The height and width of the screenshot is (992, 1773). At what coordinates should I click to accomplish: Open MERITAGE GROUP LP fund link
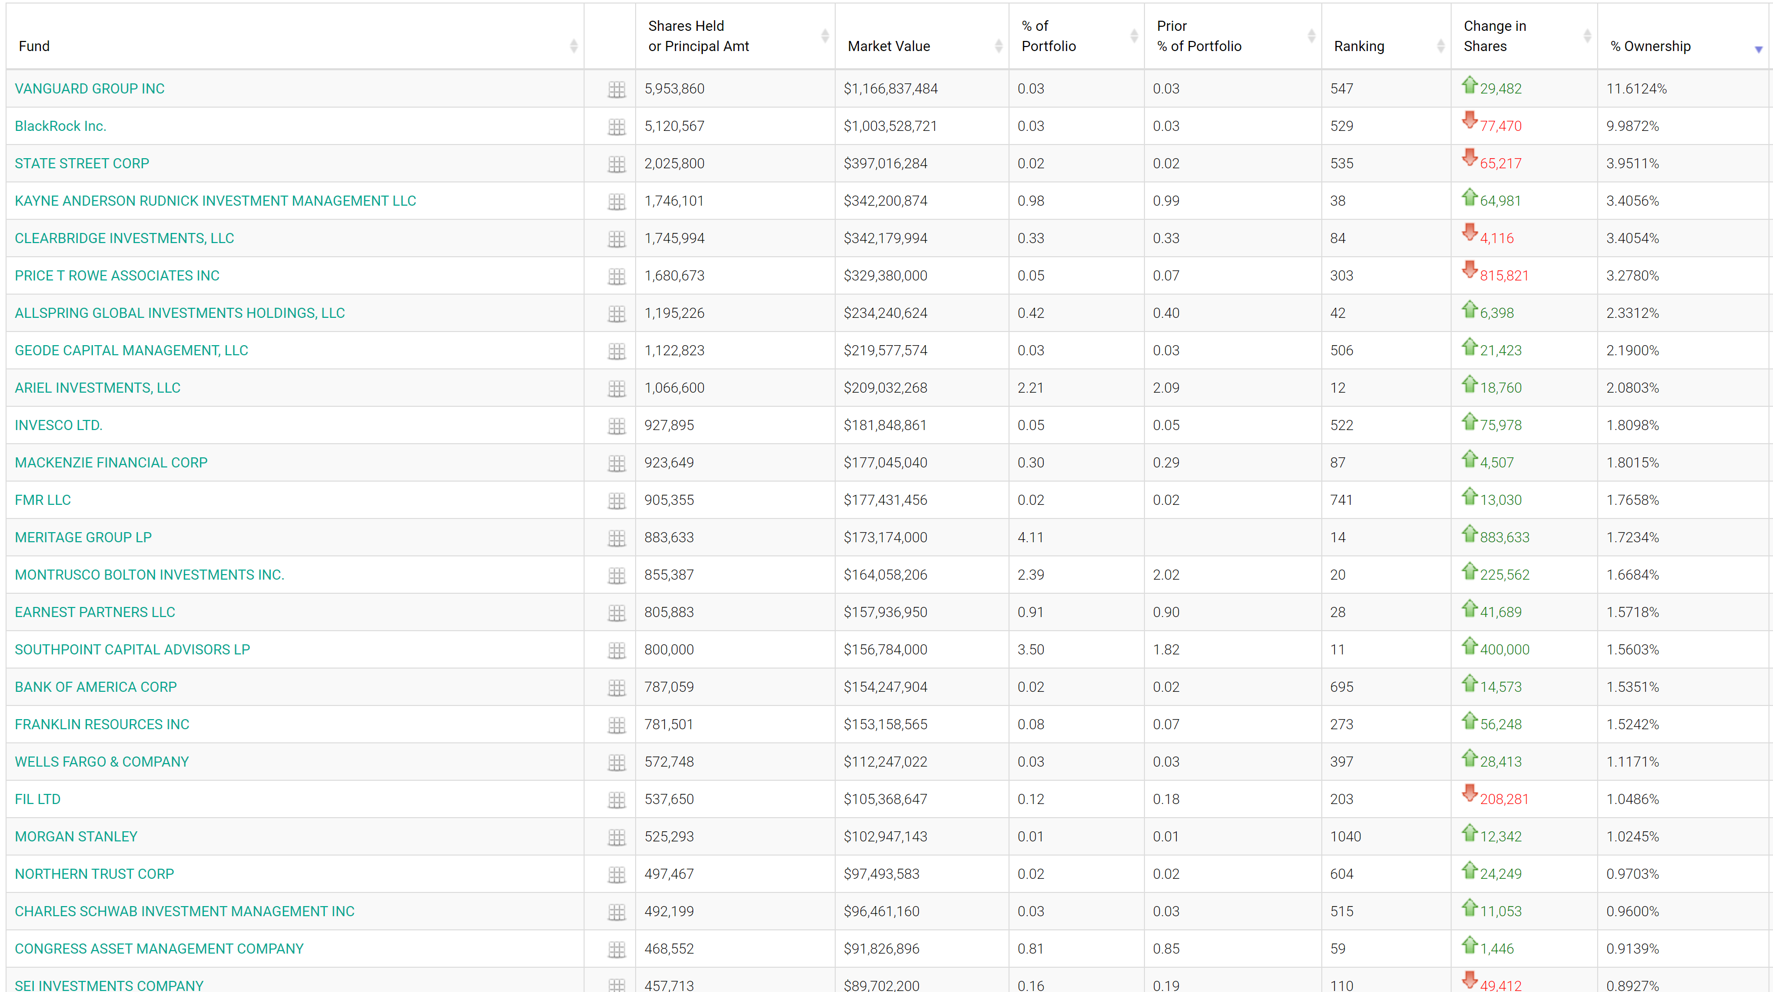click(x=83, y=538)
